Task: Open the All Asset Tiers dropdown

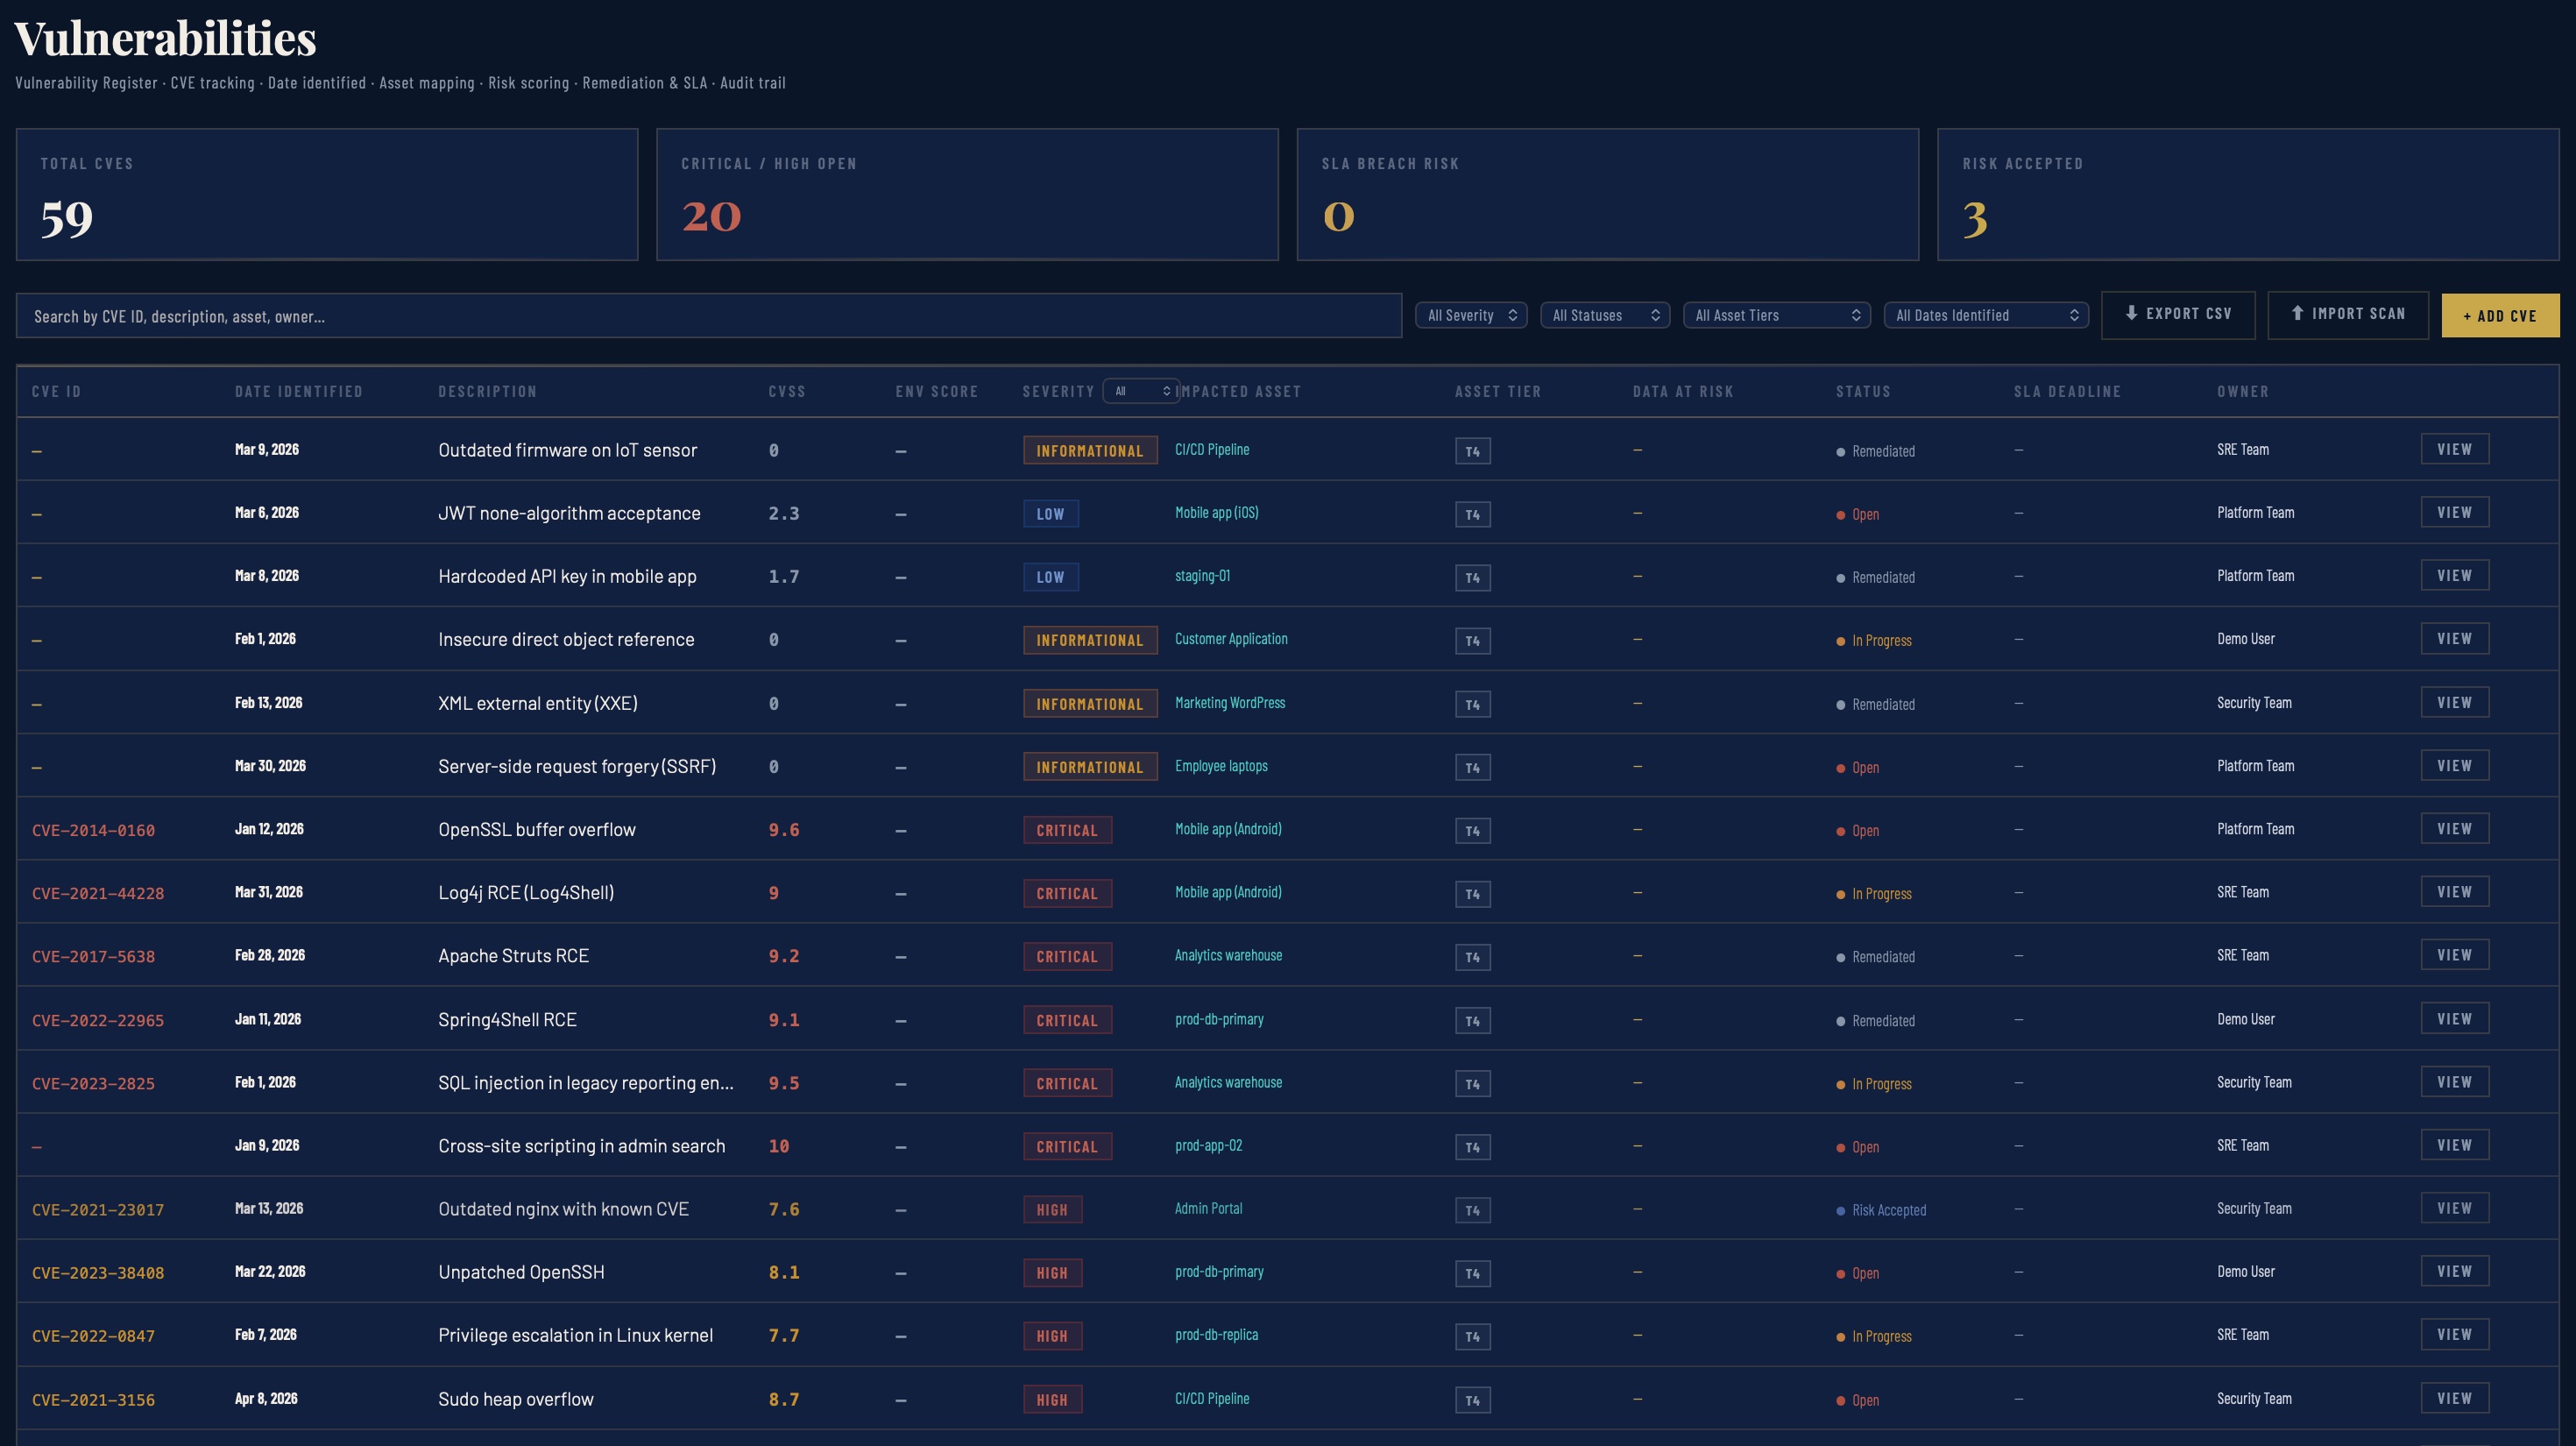Action: pyautogui.click(x=1776, y=315)
